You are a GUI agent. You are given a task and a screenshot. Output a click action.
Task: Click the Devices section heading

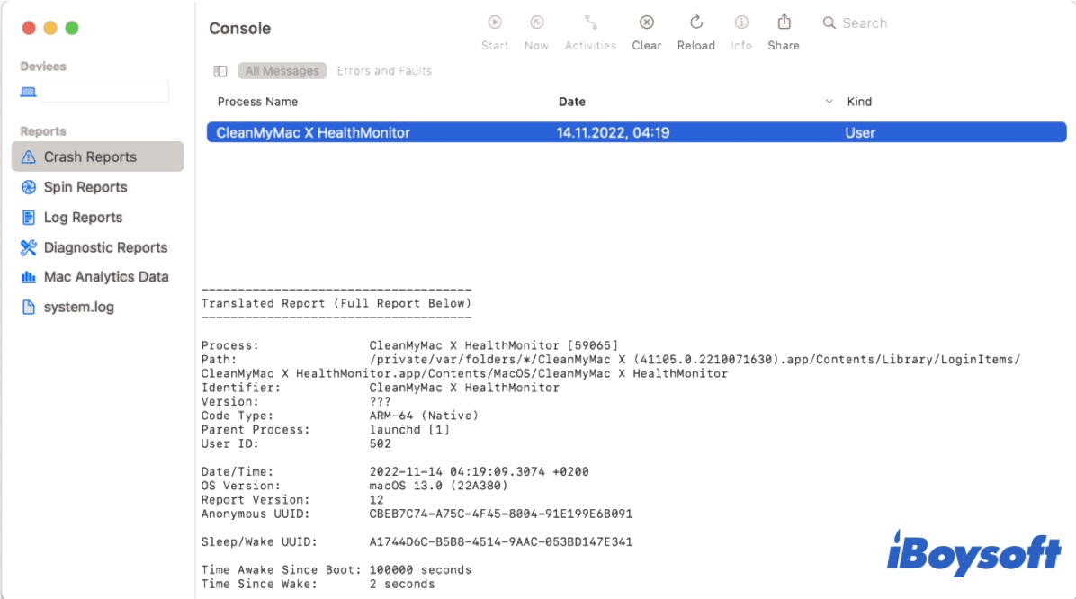pos(43,67)
